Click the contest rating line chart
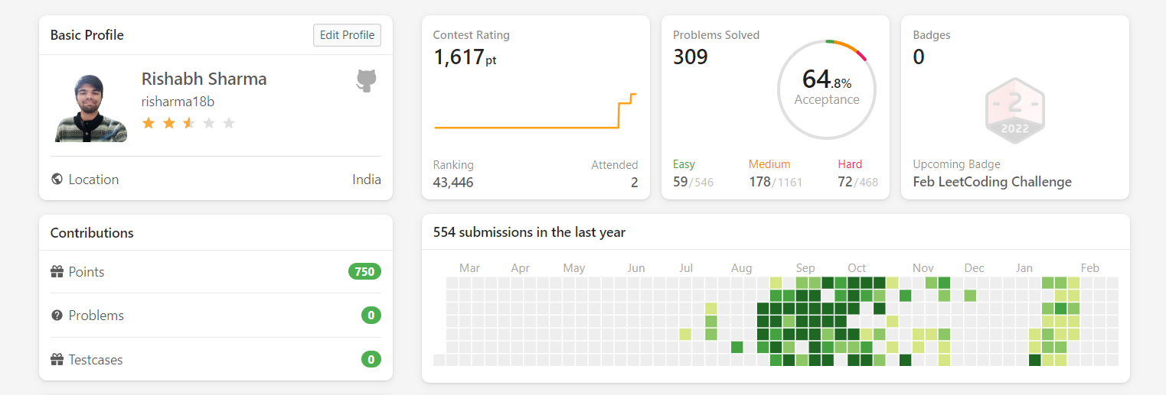 pyautogui.click(x=535, y=111)
